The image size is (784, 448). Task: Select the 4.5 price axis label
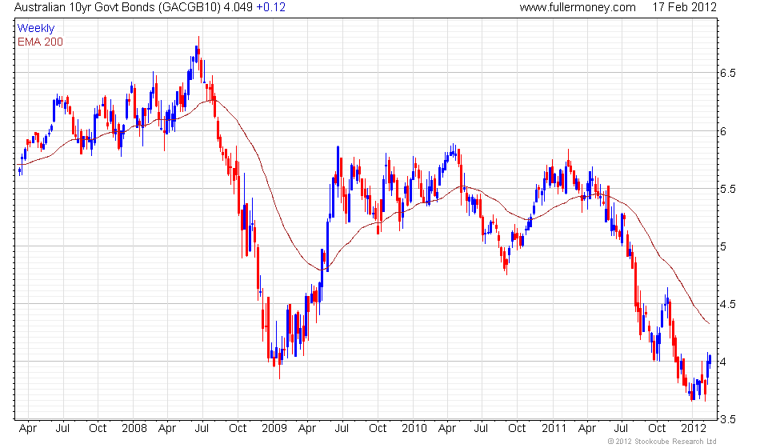coord(727,304)
